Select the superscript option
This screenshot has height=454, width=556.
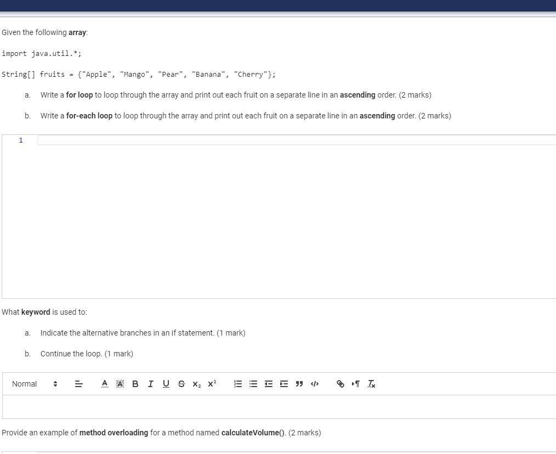(212, 384)
